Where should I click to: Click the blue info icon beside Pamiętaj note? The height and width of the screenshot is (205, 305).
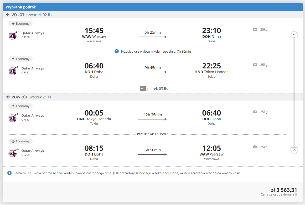9,173
